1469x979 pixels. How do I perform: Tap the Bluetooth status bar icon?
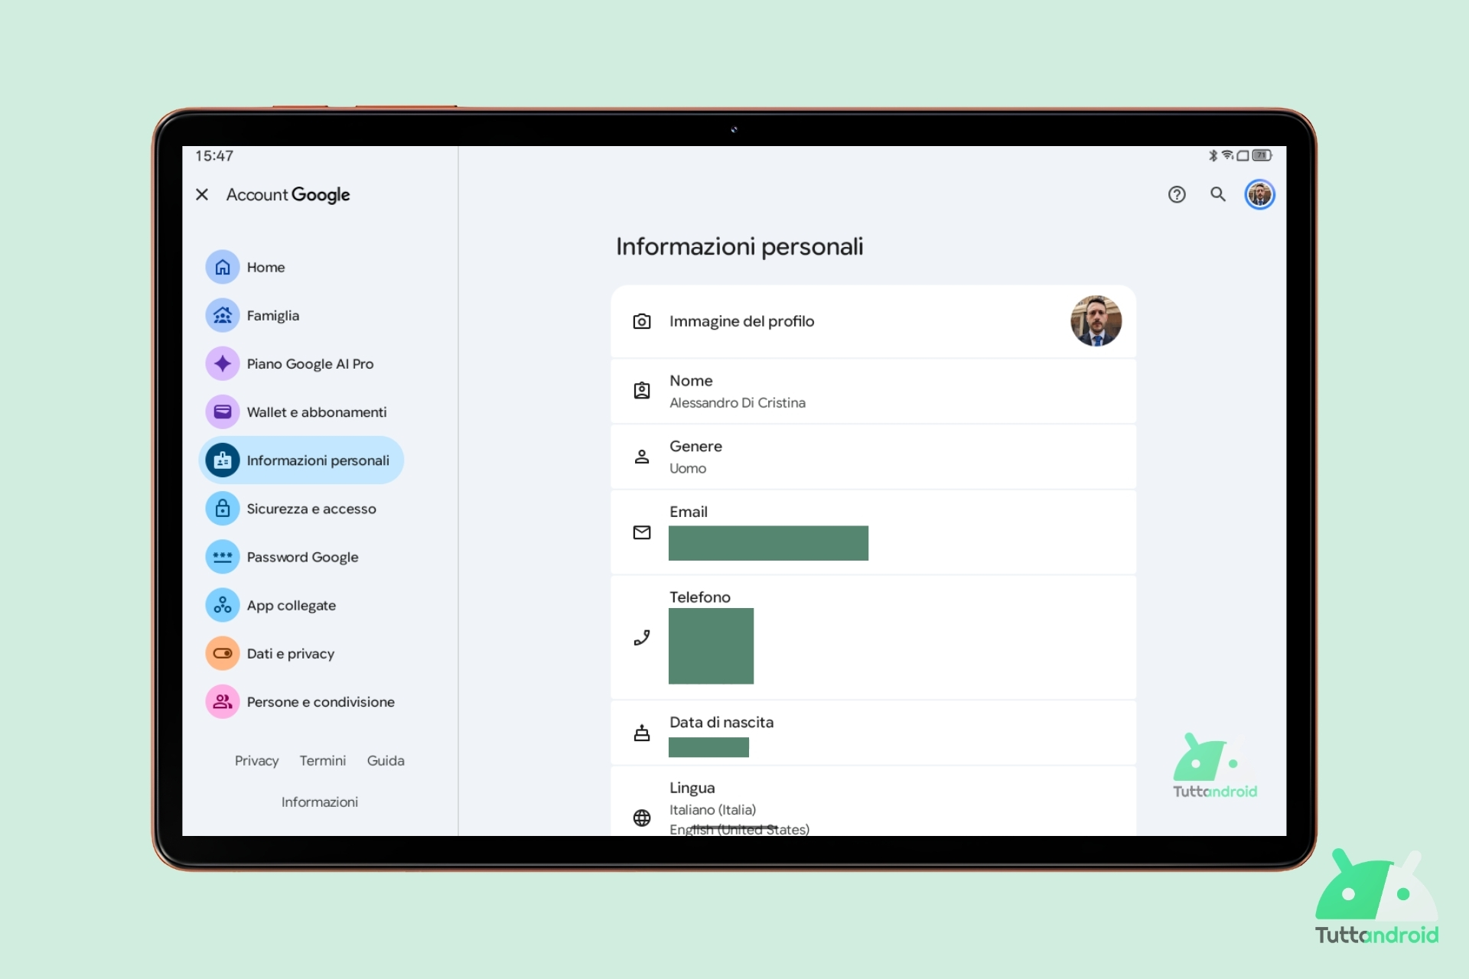pos(1213,155)
